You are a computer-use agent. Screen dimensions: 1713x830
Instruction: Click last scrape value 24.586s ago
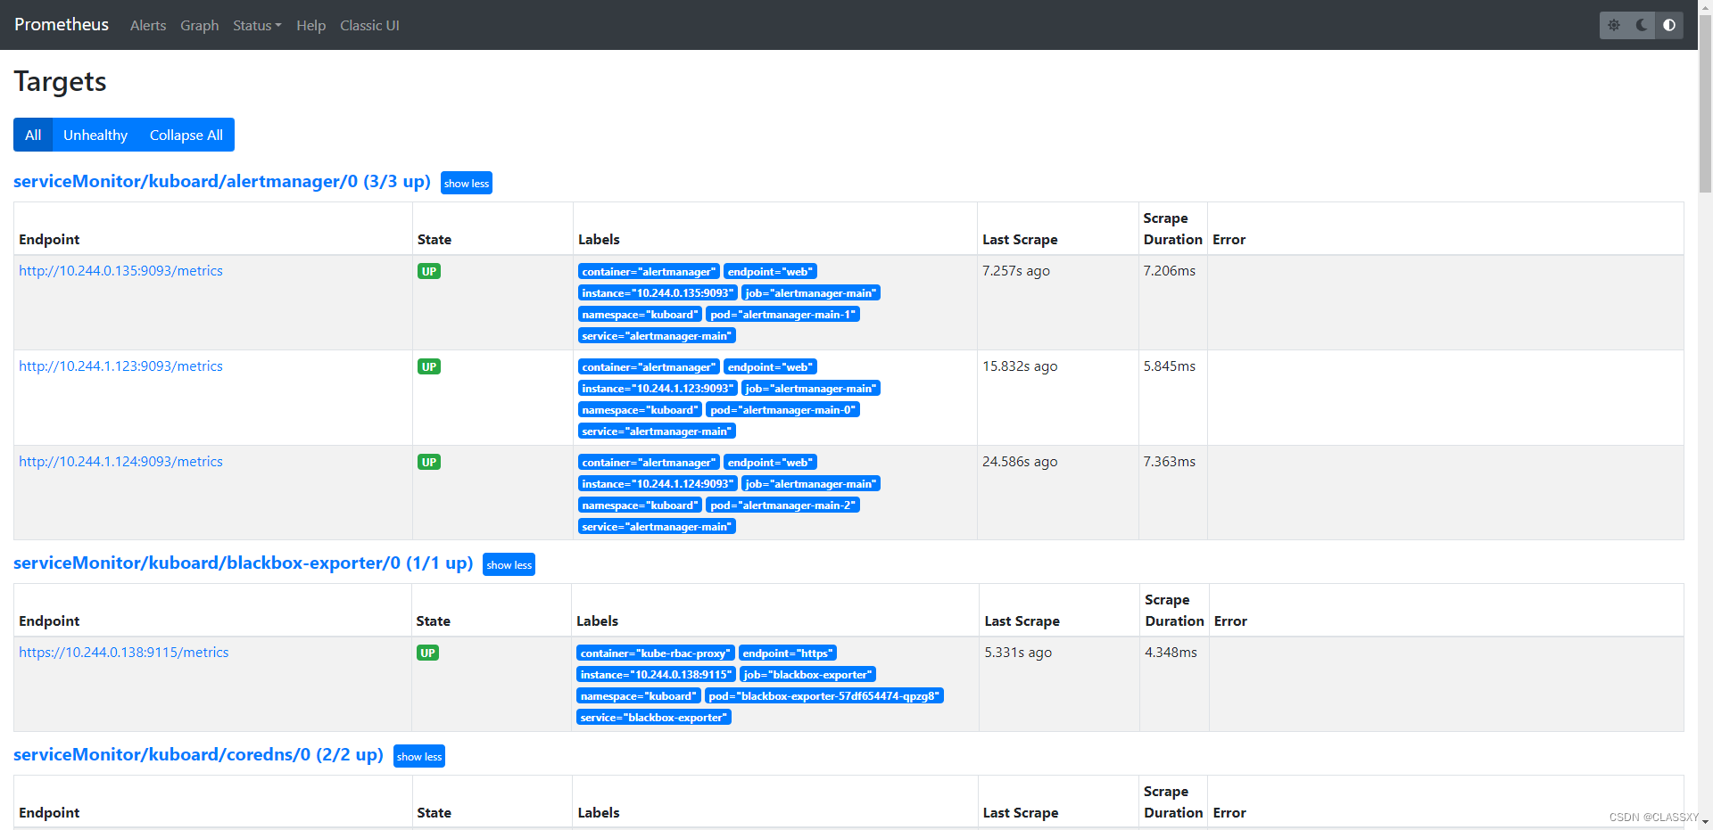1020,462
